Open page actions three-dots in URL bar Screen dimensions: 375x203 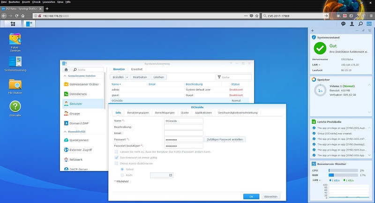tap(246, 16)
